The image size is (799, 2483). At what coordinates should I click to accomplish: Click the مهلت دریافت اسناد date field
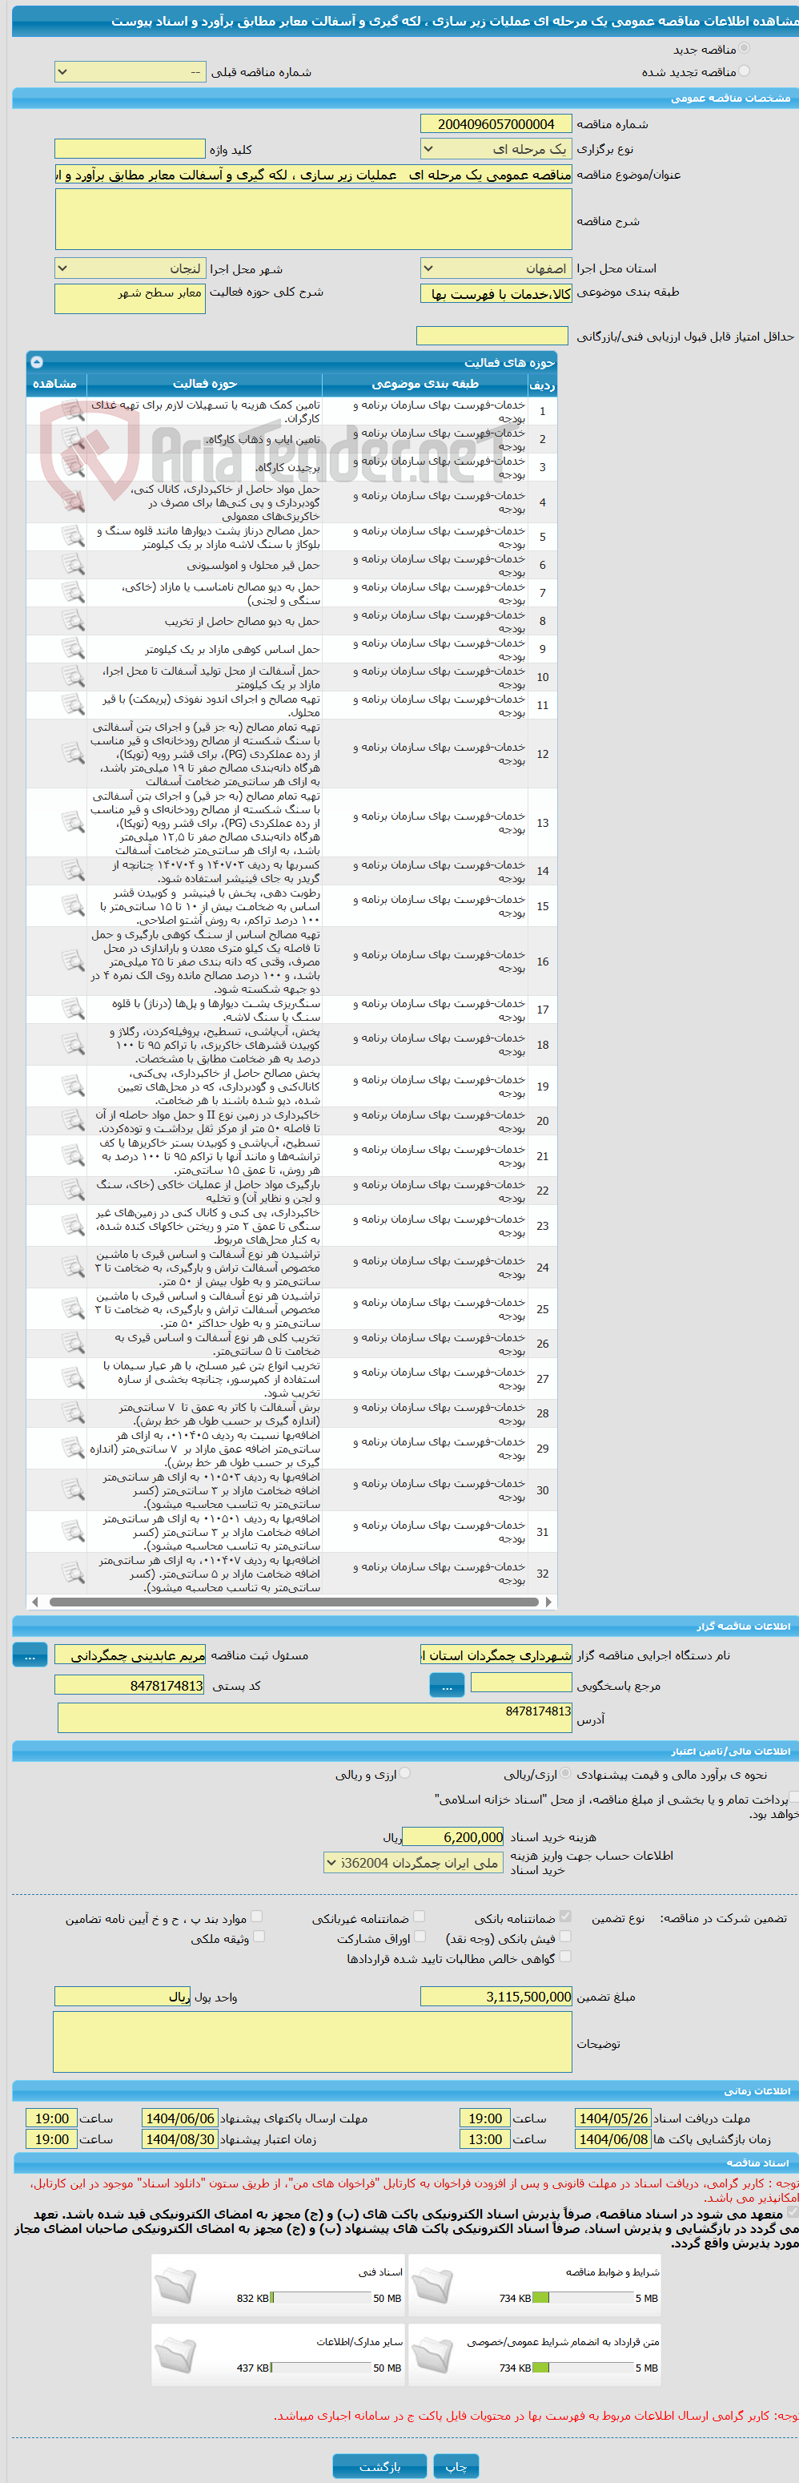click(612, 2118)
